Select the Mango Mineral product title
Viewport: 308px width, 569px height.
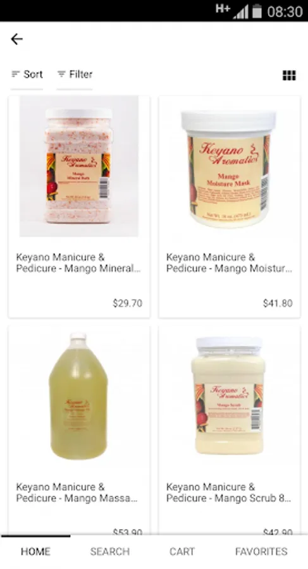pyautogui.click(x=78, y=263)
